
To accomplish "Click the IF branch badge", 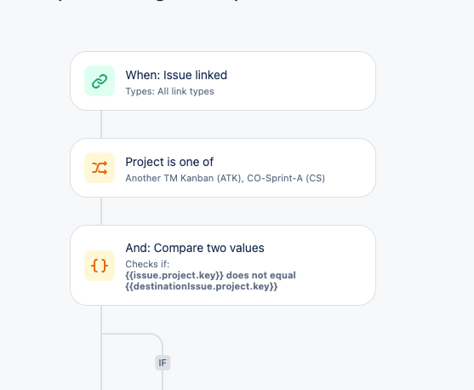I will click(163, 363).
